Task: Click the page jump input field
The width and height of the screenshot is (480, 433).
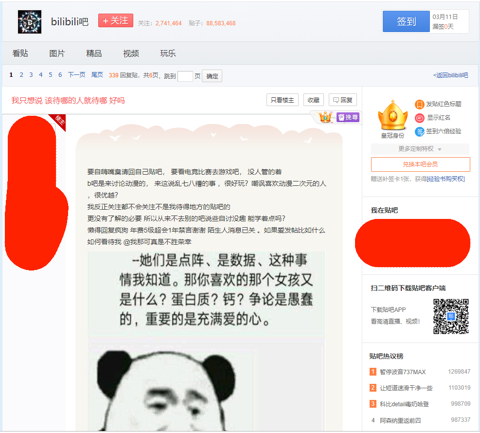Action: tap(185, 76)
